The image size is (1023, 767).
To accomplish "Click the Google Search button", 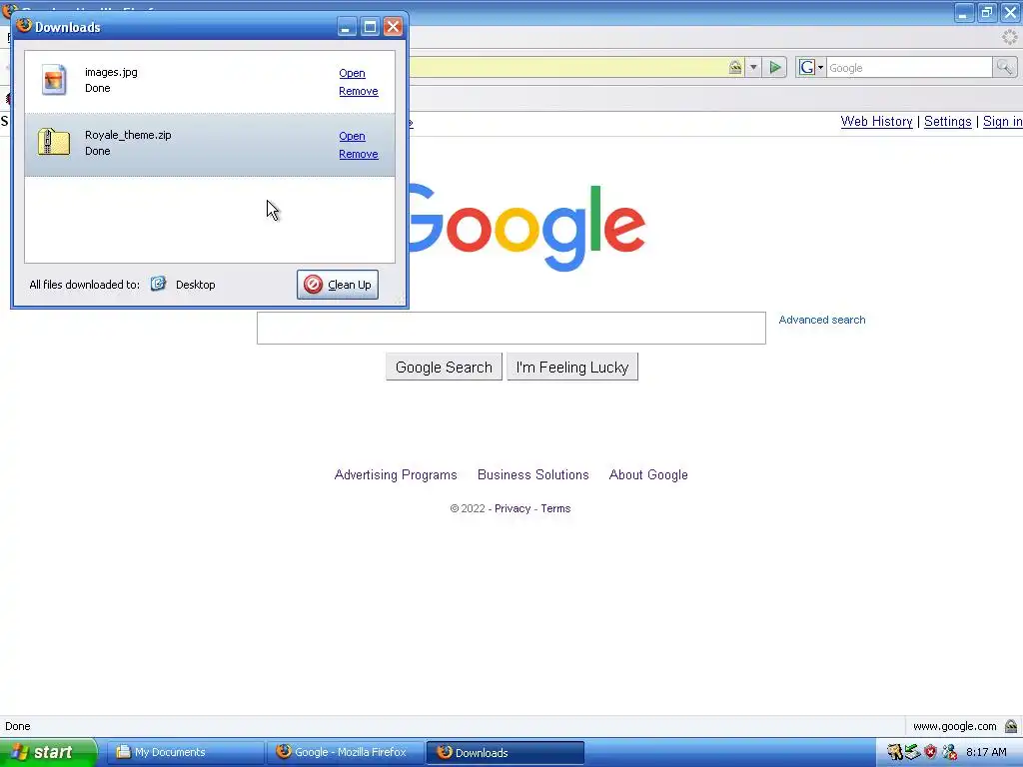I will 444,368.
